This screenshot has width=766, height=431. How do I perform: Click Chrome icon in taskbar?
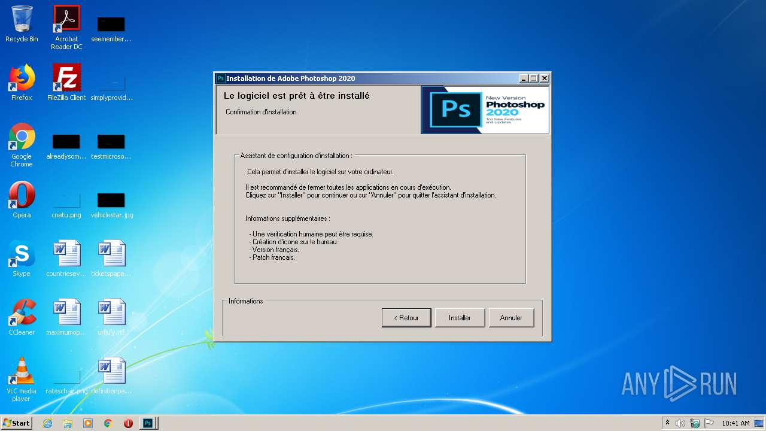(108, 423)
